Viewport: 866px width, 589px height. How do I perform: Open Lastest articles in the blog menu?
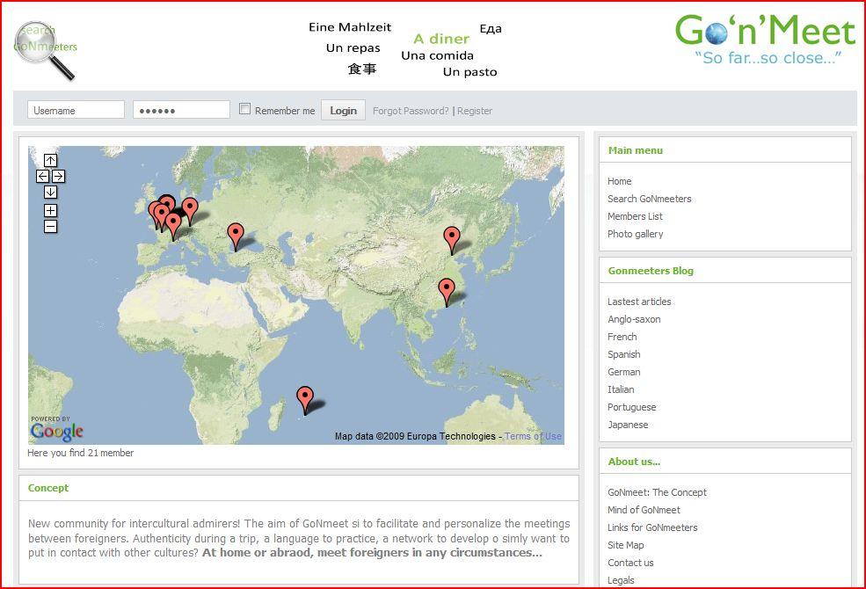click(x=639, y=302)
